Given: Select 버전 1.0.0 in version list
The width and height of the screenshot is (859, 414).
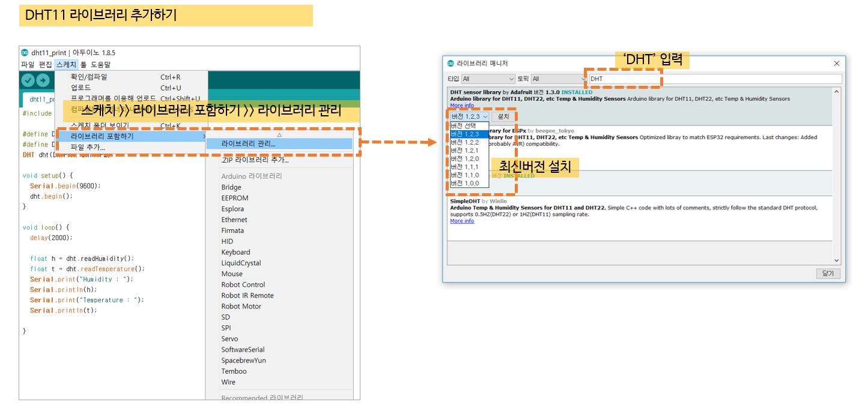Looking at the screenshot, I should point(469,183).
